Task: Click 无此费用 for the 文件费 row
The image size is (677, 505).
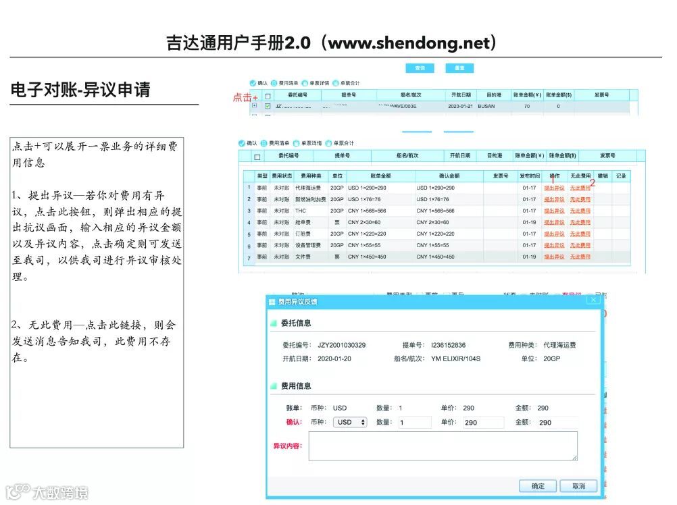Action: [580, 257]
